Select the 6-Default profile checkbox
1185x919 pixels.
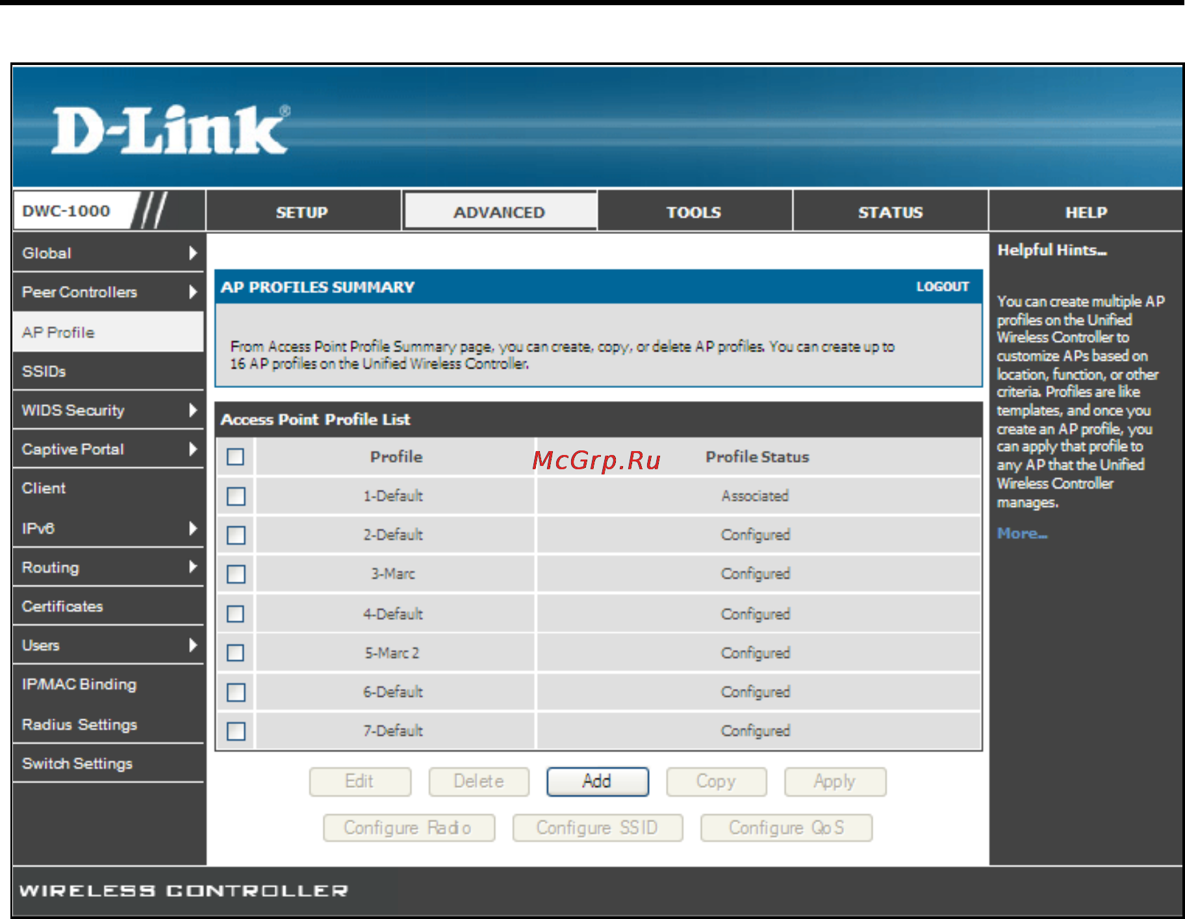click(236, 692)
